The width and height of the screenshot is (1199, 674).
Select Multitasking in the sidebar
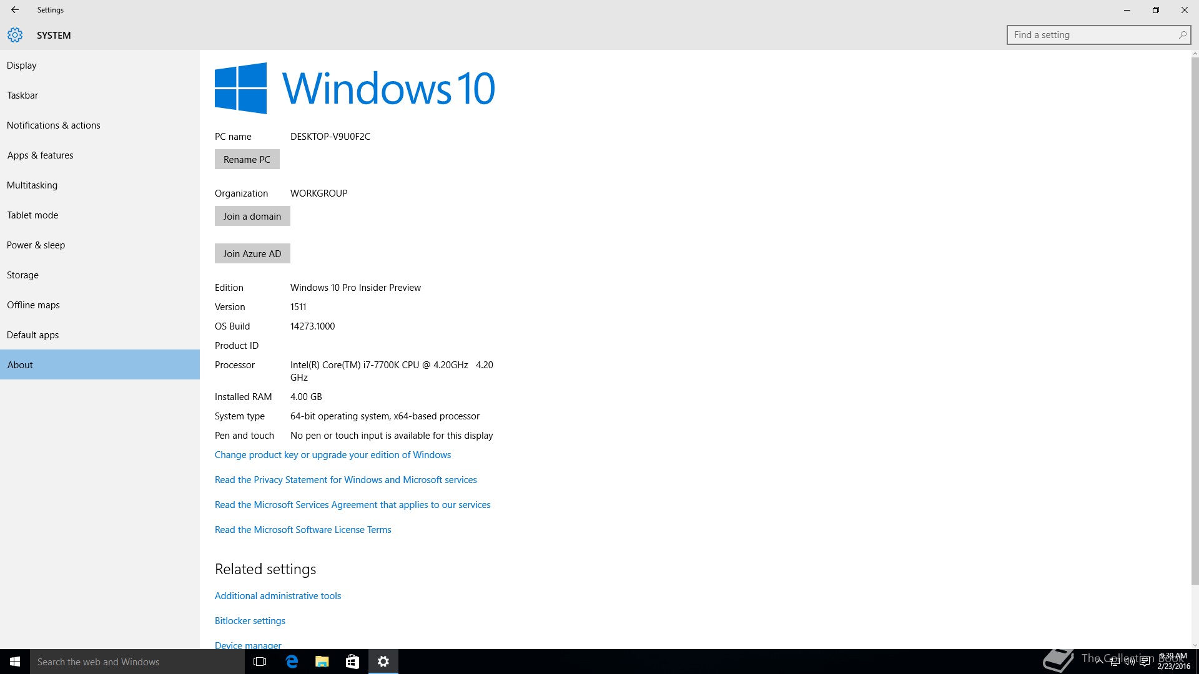point(100,185)
